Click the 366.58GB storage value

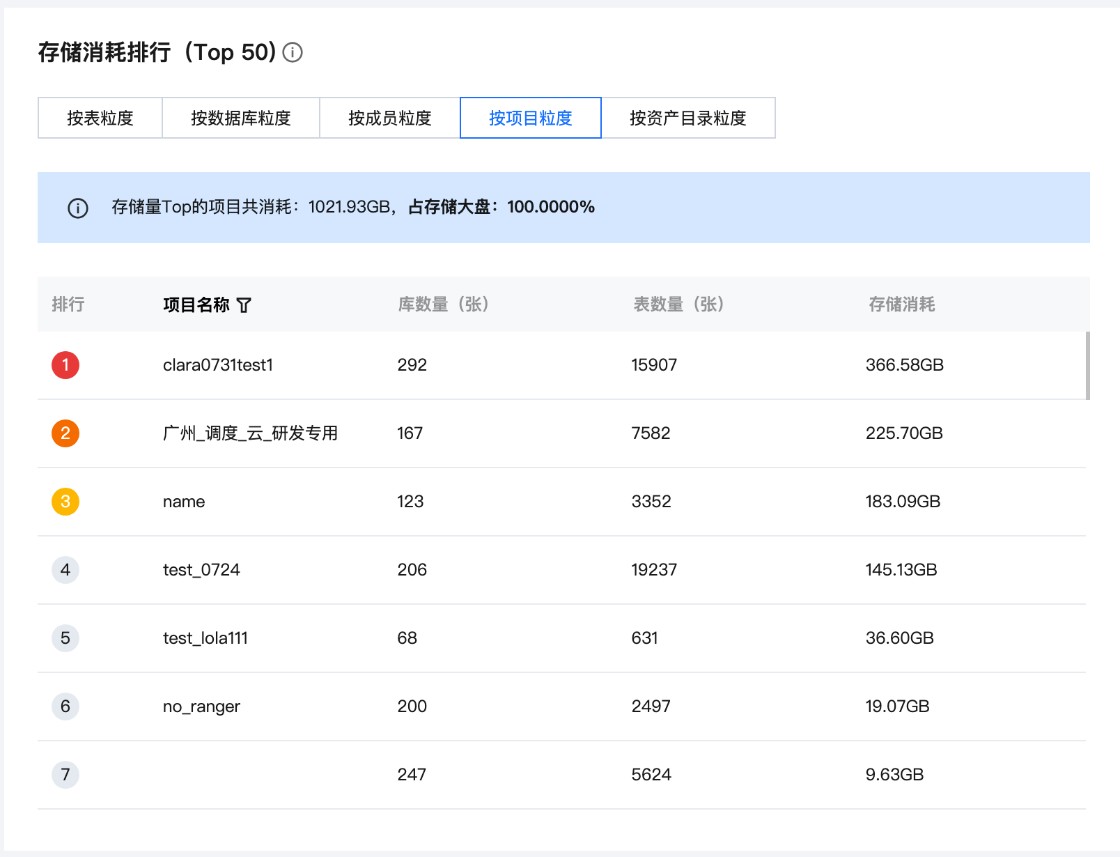tap(905, 365)
